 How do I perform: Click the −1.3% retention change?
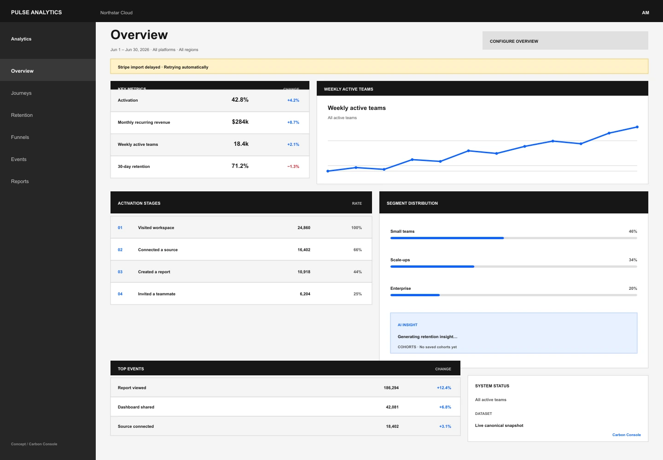293,167
